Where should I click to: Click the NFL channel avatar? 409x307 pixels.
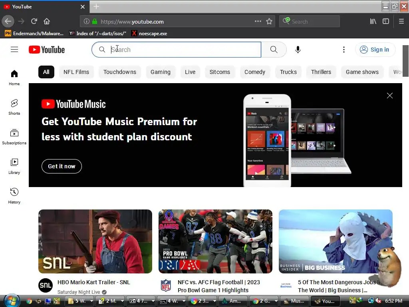pyautogui.click(x=166, y=285)
